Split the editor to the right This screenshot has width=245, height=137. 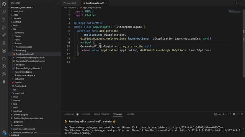click(x=237, y=3)
